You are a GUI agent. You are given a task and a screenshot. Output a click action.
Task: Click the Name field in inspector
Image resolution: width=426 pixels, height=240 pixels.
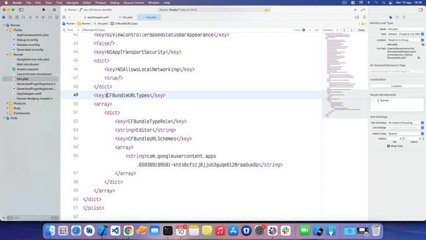point(405,29)
